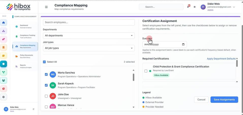This screenshot has width=243, height=115.
Task: Open the red pie chart sidebar icon
Action: click(x=3, y=89)
